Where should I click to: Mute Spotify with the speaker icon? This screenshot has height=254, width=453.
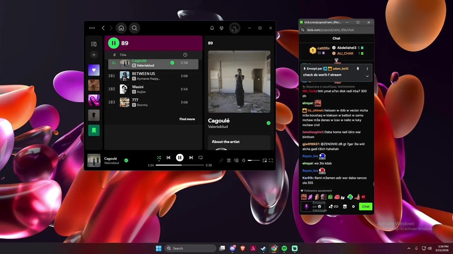244,161
